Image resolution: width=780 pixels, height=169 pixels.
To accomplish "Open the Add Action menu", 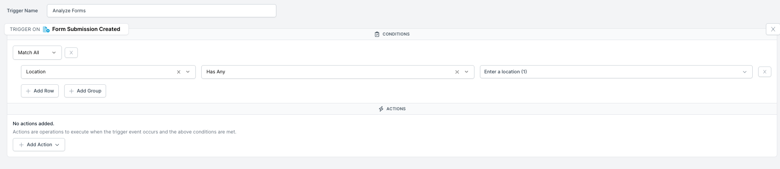I will tap(39, 145).
